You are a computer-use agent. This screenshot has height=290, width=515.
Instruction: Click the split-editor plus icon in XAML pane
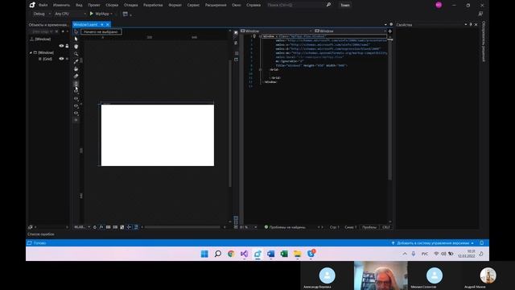389,31
